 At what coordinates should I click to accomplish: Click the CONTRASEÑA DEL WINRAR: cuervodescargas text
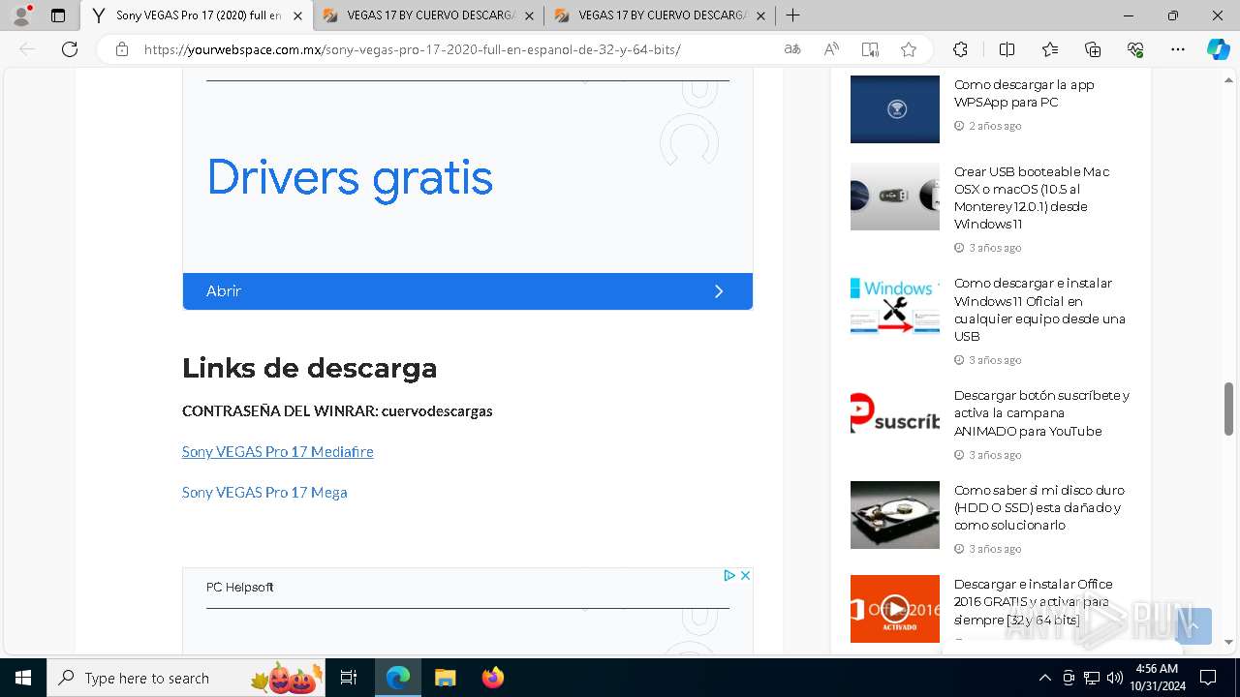point(337,411)
